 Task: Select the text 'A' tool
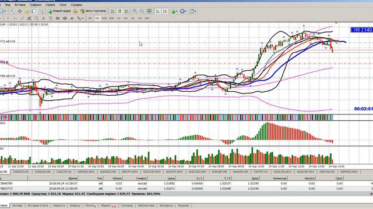[x=44, y=18]
